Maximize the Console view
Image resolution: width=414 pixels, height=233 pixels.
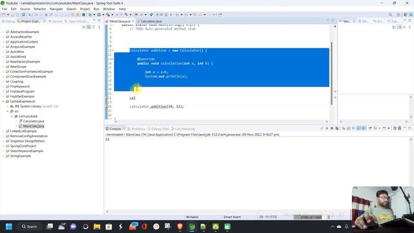click(409, 128)
